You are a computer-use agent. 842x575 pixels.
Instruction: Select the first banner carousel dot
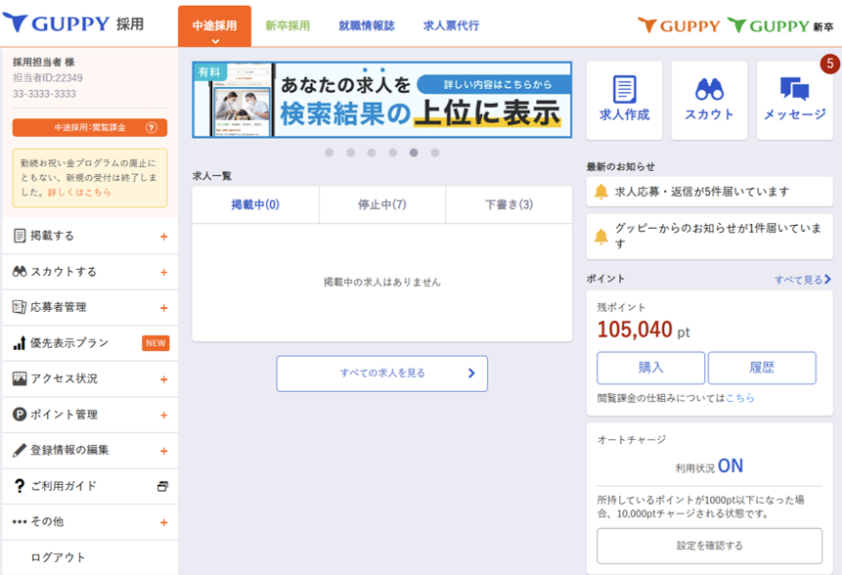click(x=330, y=153)
